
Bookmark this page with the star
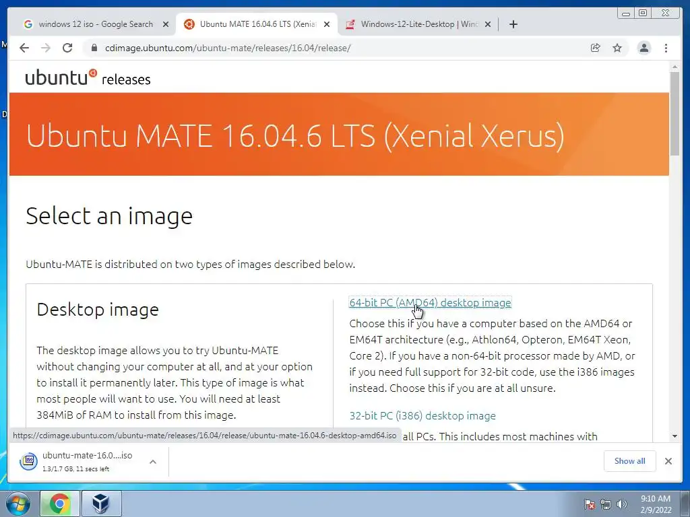click(x=617, y=48)
